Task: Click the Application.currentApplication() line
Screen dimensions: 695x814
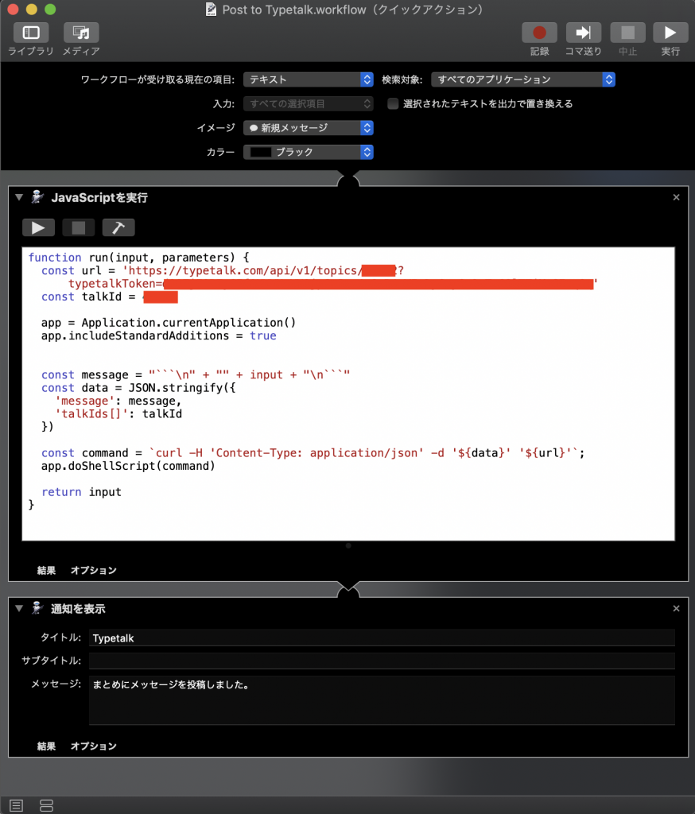Action: pos(169,323)
